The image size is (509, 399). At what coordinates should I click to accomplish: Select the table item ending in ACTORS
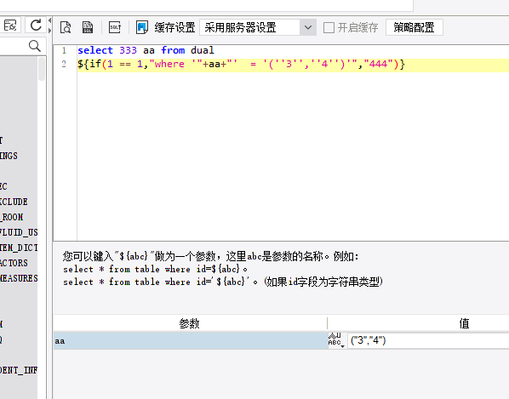click(x=14, y=263)
